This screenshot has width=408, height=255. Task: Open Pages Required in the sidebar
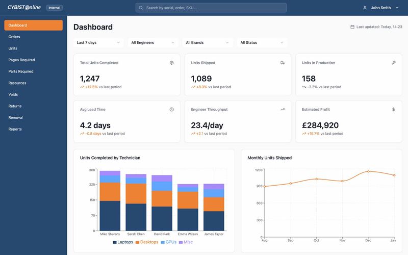click(x=33, y=60)
